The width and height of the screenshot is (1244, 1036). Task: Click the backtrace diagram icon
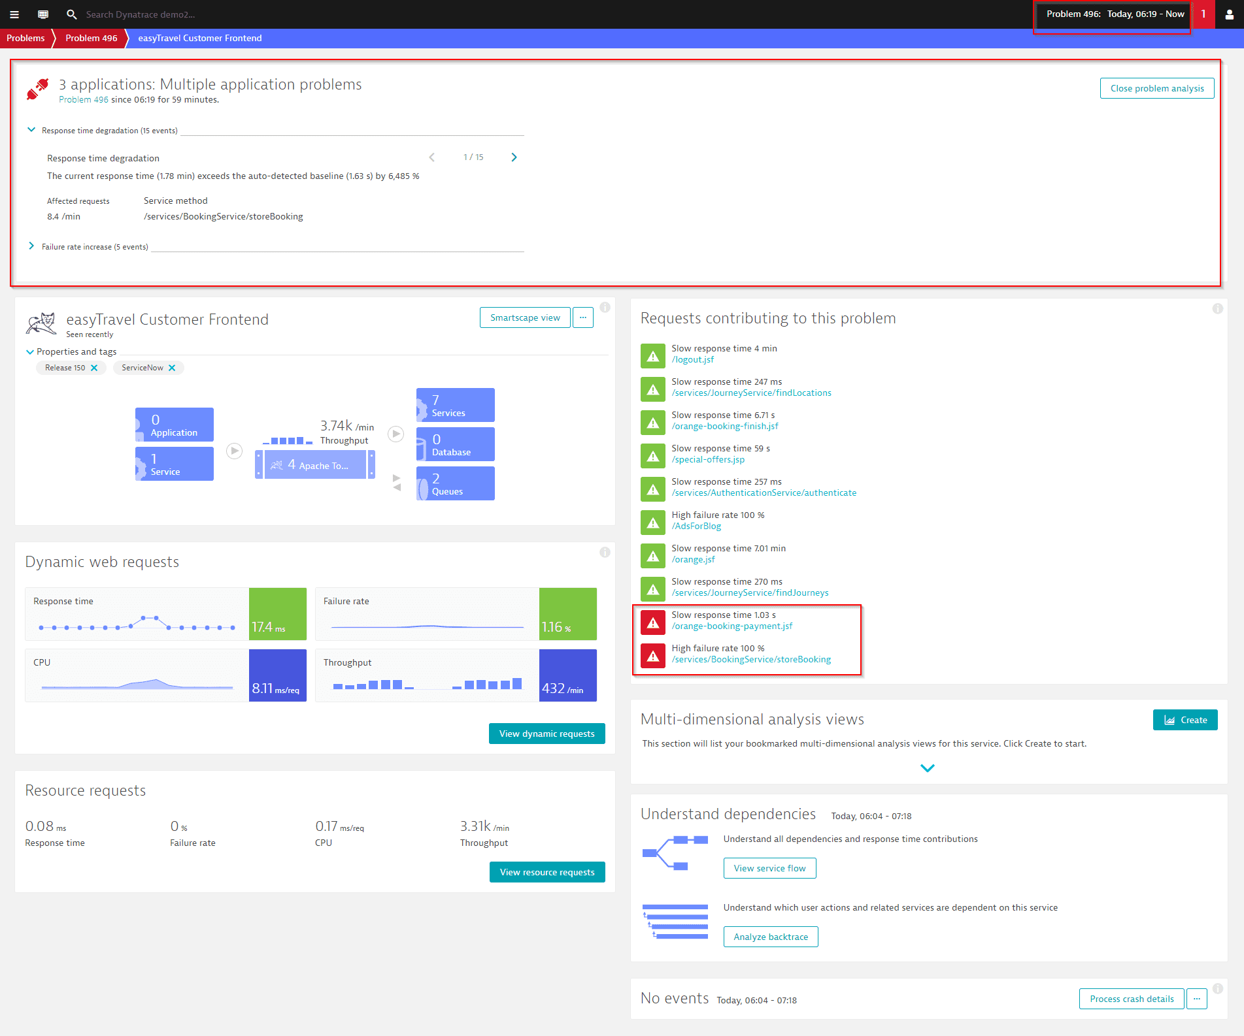[x=675, y=922]
